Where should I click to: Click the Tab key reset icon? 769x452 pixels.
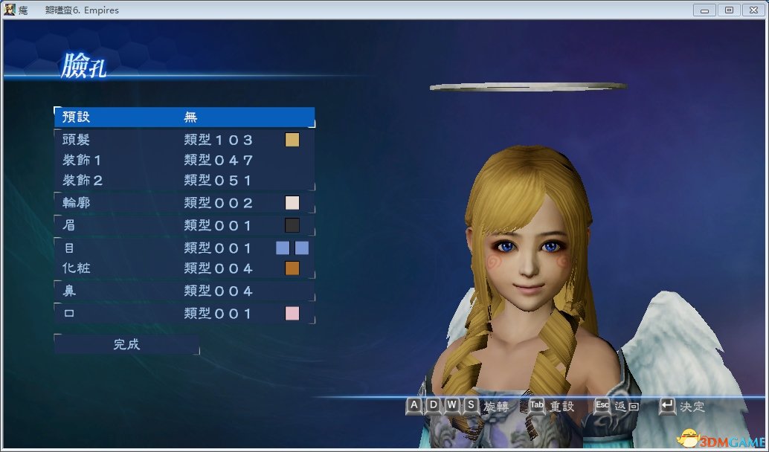pyautogui.click(x=537, y=406)
